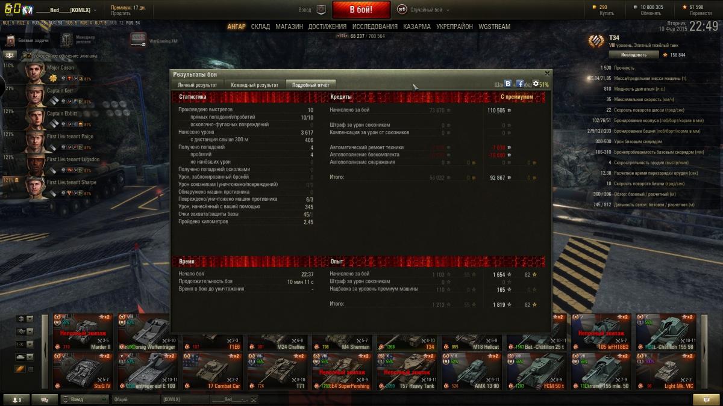
Task: Close the battle results window
Action: coord(547,73)
